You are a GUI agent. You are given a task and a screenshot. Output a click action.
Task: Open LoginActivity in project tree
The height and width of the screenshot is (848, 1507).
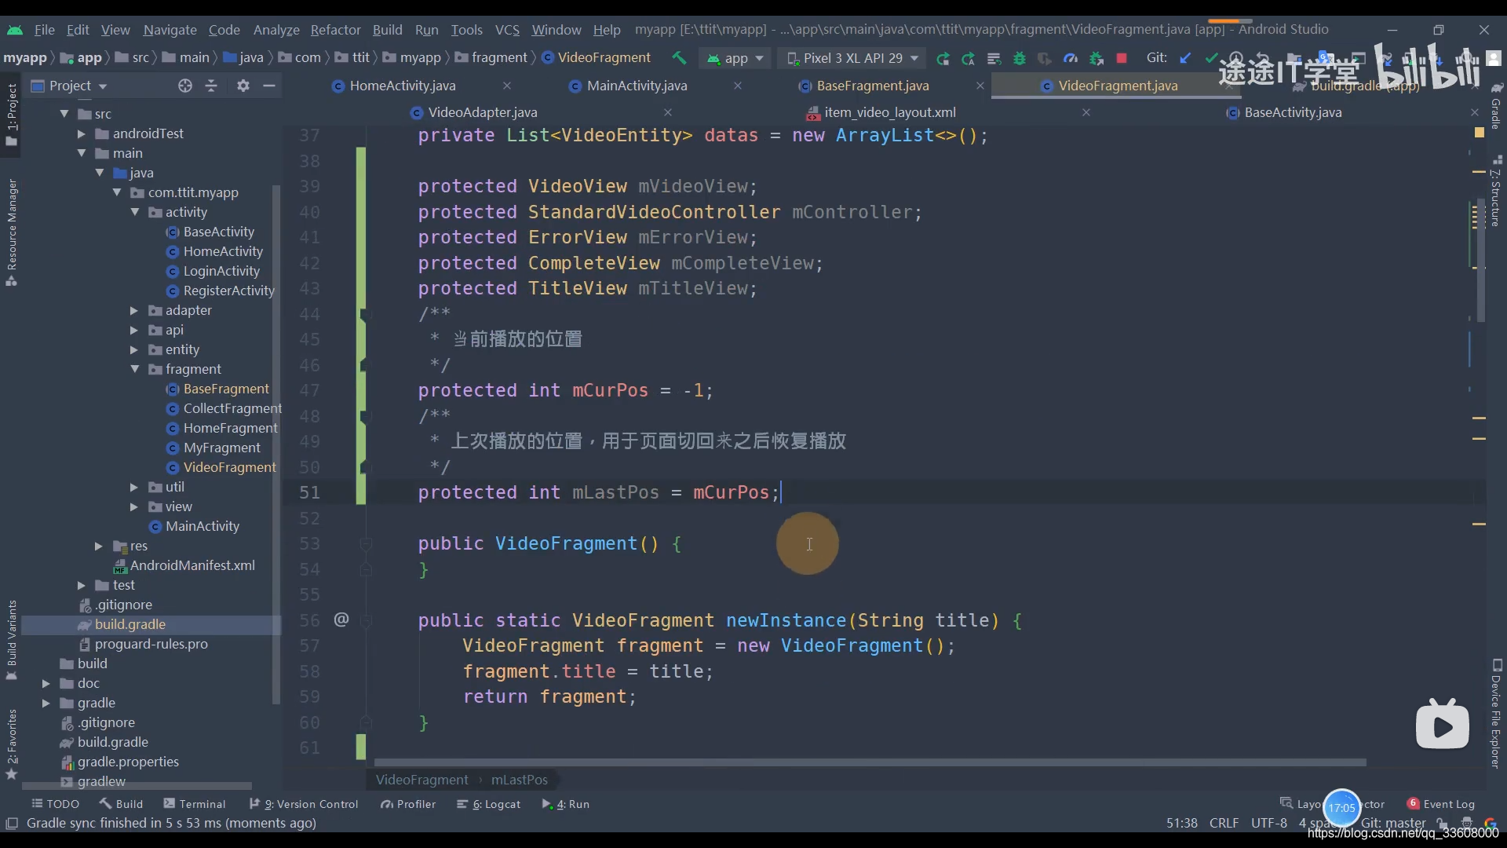point(221,271)
